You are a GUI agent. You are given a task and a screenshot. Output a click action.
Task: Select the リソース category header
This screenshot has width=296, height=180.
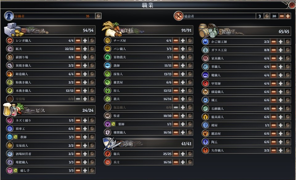50,30
